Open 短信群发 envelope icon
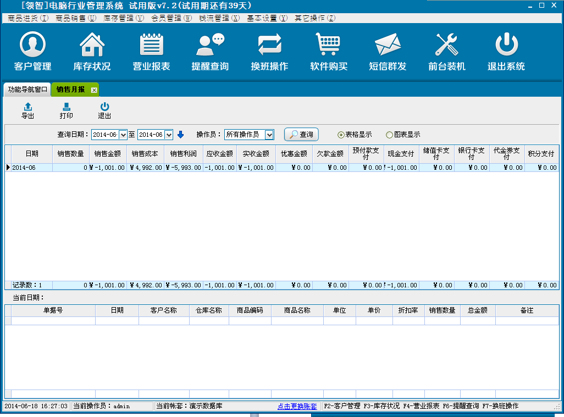564x417 pixels. coord(388,45)
